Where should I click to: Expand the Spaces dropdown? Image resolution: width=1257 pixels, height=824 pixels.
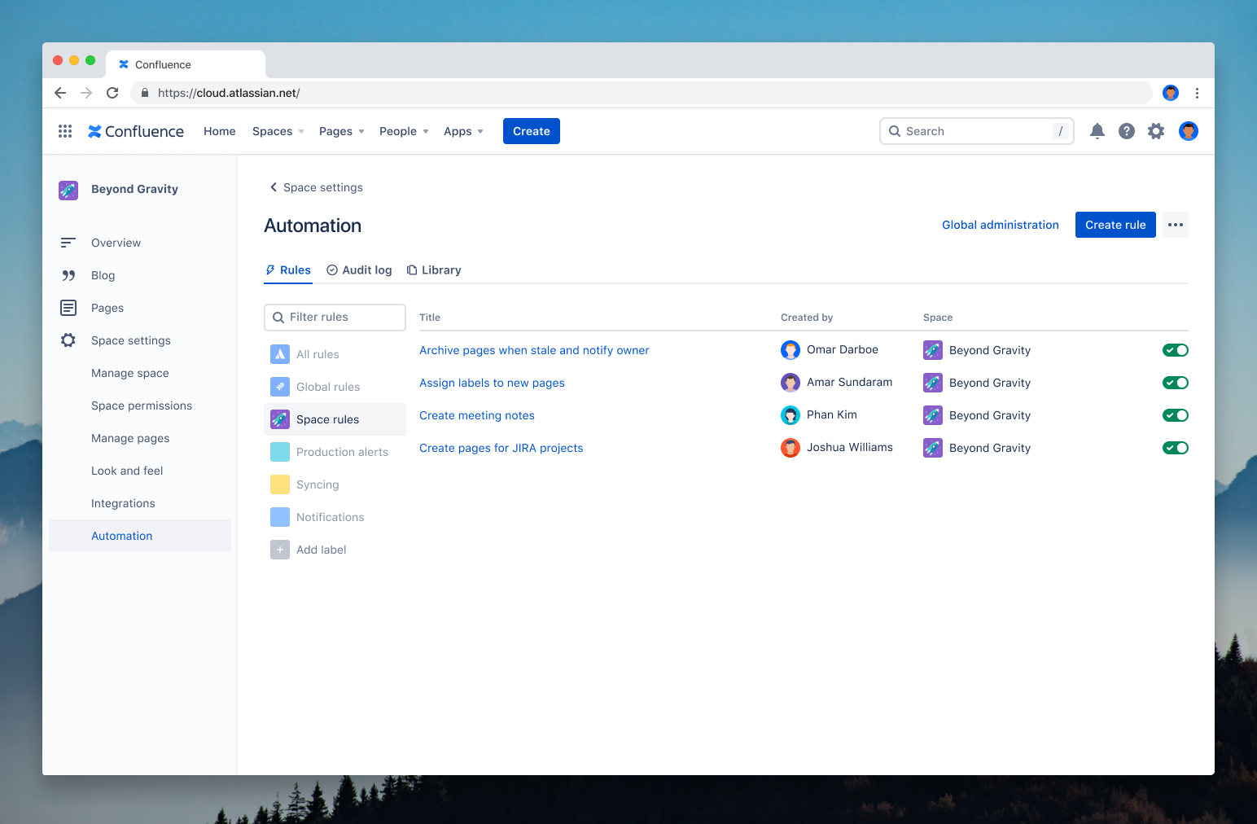(277, 131)
